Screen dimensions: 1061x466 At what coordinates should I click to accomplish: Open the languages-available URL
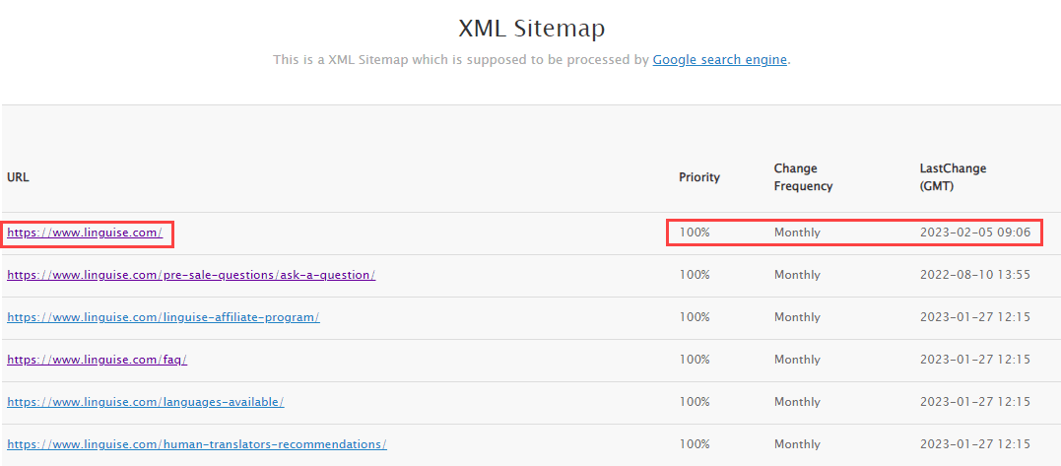(146, 402)
